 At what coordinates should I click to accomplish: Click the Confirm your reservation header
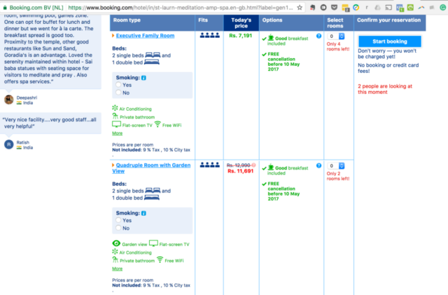390,23
